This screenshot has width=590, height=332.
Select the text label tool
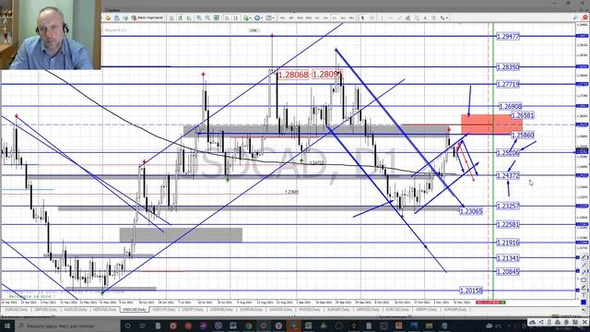click(434, 18)
